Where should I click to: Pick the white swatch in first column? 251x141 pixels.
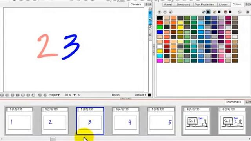pyautogui.click(x=160, y=46)
